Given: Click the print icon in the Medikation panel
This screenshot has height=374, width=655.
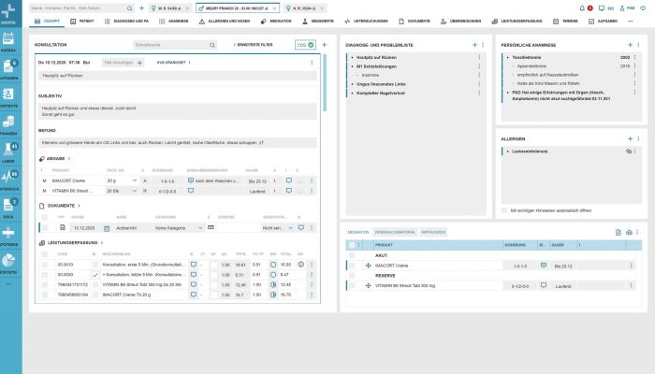Looking at the screenshot, I should [629, 232].
